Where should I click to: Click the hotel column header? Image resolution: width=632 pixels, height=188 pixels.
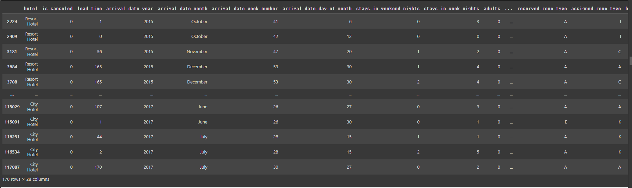[30, 8]
